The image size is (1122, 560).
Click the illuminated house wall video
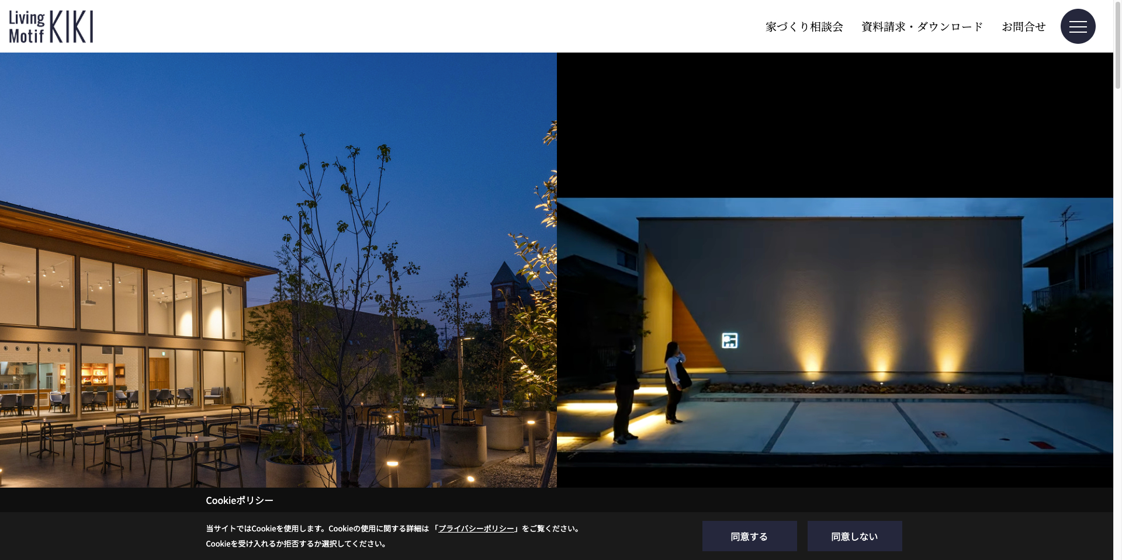tap(835, 270)
